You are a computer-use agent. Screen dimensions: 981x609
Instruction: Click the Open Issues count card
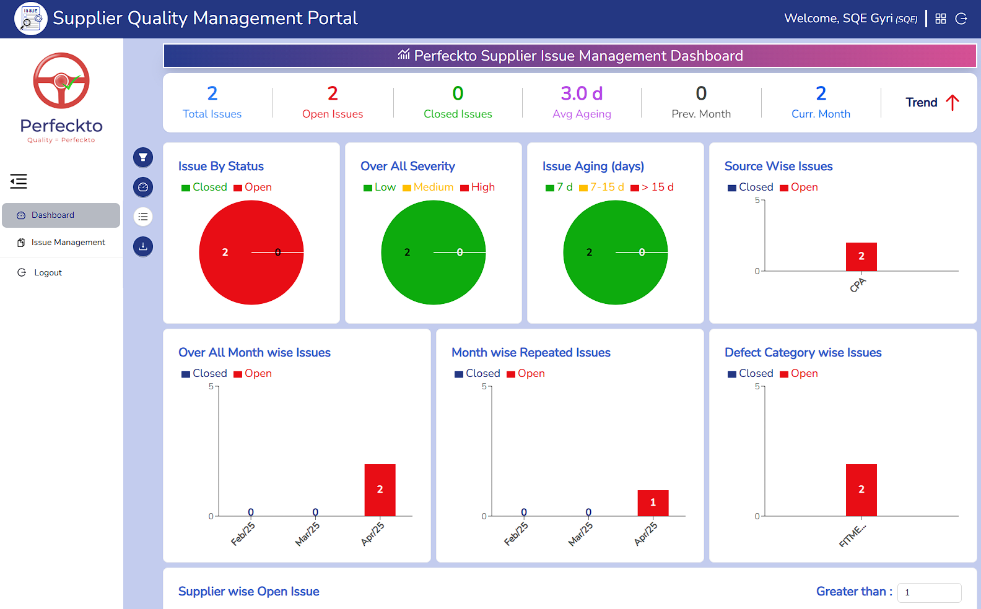(x=333, y=102)
